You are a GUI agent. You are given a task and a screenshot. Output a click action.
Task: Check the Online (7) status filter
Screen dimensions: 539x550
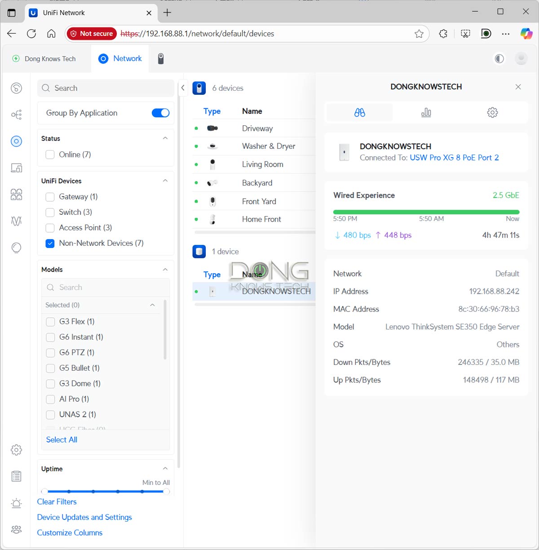50,155
